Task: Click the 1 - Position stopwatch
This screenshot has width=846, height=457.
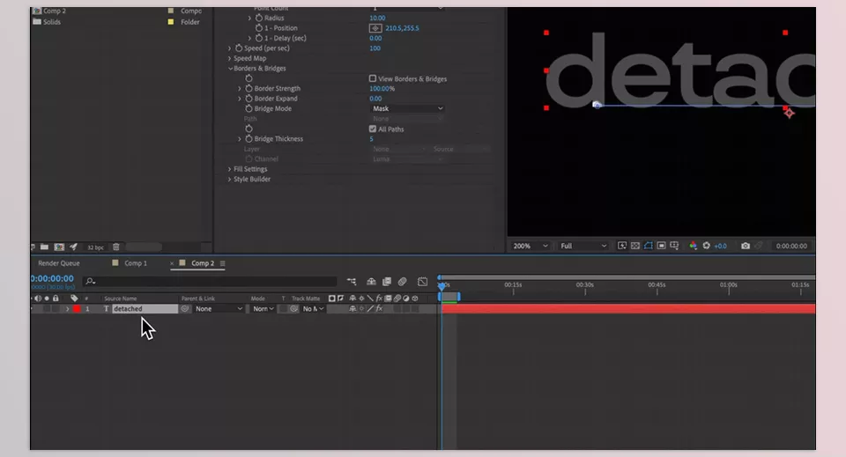Action: point(259,28)
